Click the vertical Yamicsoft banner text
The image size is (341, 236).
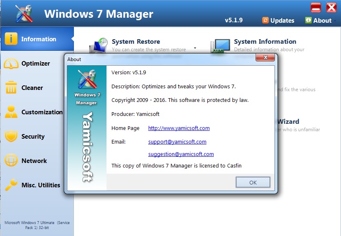pyautogui.click(x=88, y=147)
